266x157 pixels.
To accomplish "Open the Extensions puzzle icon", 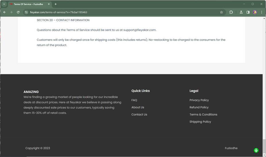I will (231, 12).
